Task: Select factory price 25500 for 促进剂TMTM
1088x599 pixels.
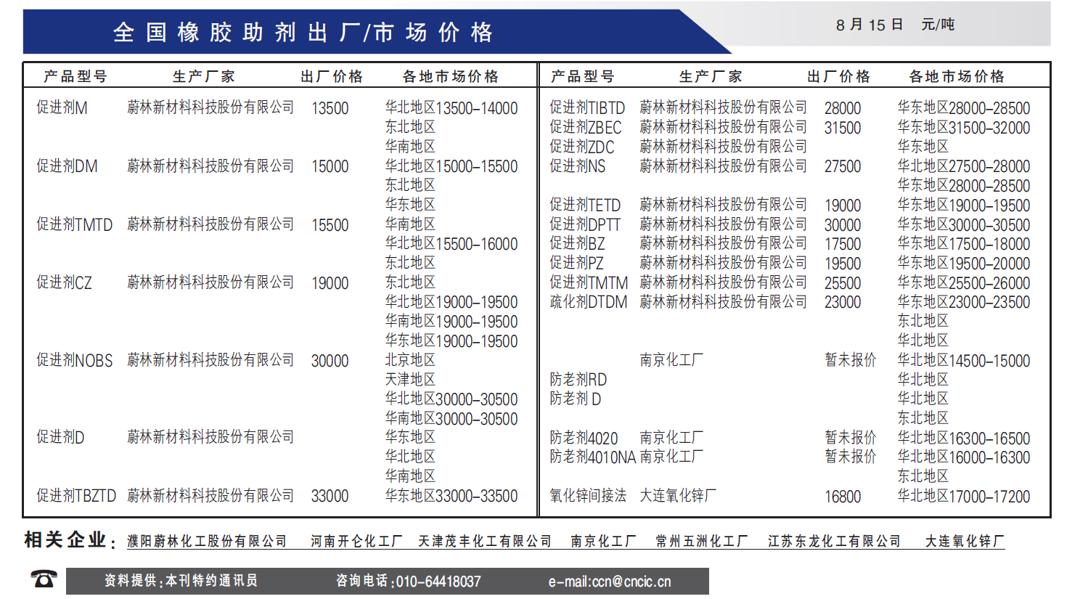Action: 843,283
